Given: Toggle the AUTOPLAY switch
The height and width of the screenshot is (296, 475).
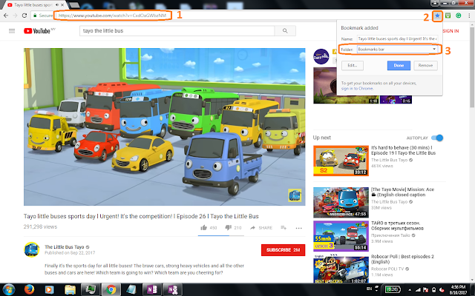Looking at the screenshot, I should tap(437, 138).
